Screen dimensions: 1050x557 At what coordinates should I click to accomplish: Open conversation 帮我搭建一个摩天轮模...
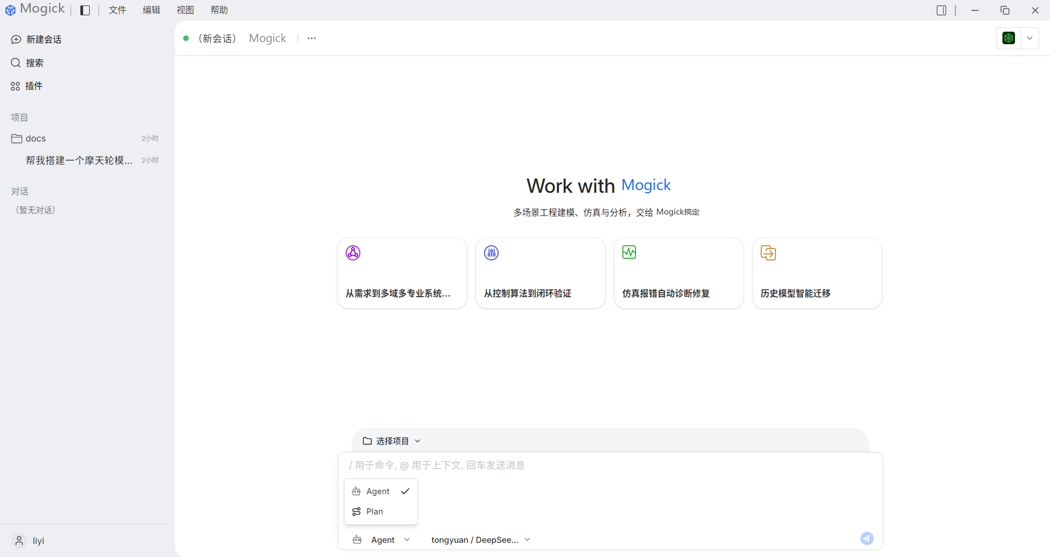coord(85,161)
